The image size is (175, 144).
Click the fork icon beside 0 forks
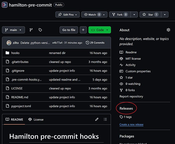(x=121, y=90)
